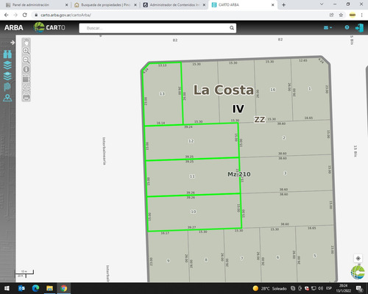Viewport: 368px width, 294px height.
Task: Activate the zoom out magnifier tool
Action: click(26, 60)
